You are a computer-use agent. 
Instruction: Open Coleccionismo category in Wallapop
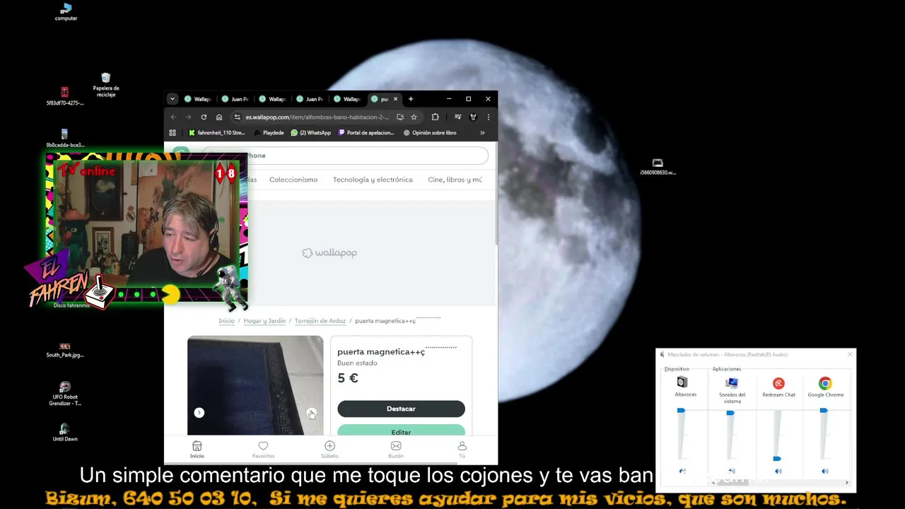click(x=293, y=180)
